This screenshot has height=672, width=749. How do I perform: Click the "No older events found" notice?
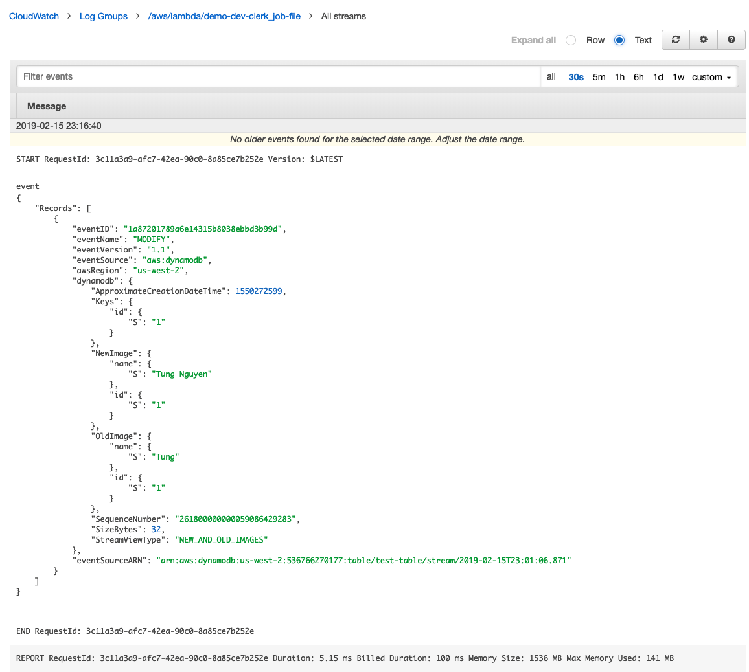click(377, 139)
